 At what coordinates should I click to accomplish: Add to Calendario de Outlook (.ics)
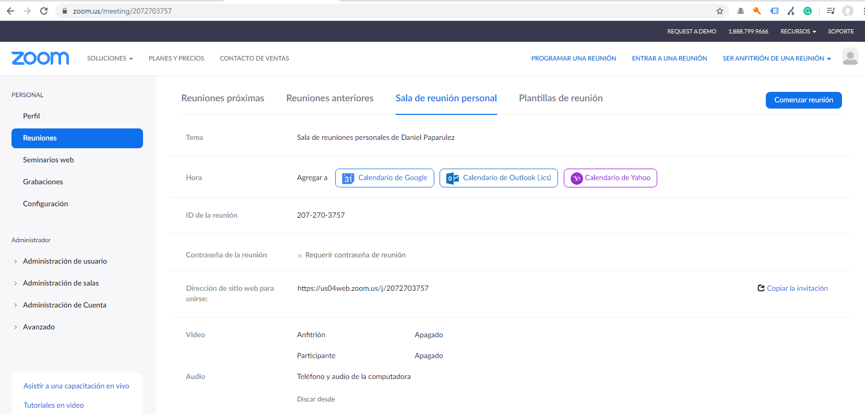coord(499,178)
